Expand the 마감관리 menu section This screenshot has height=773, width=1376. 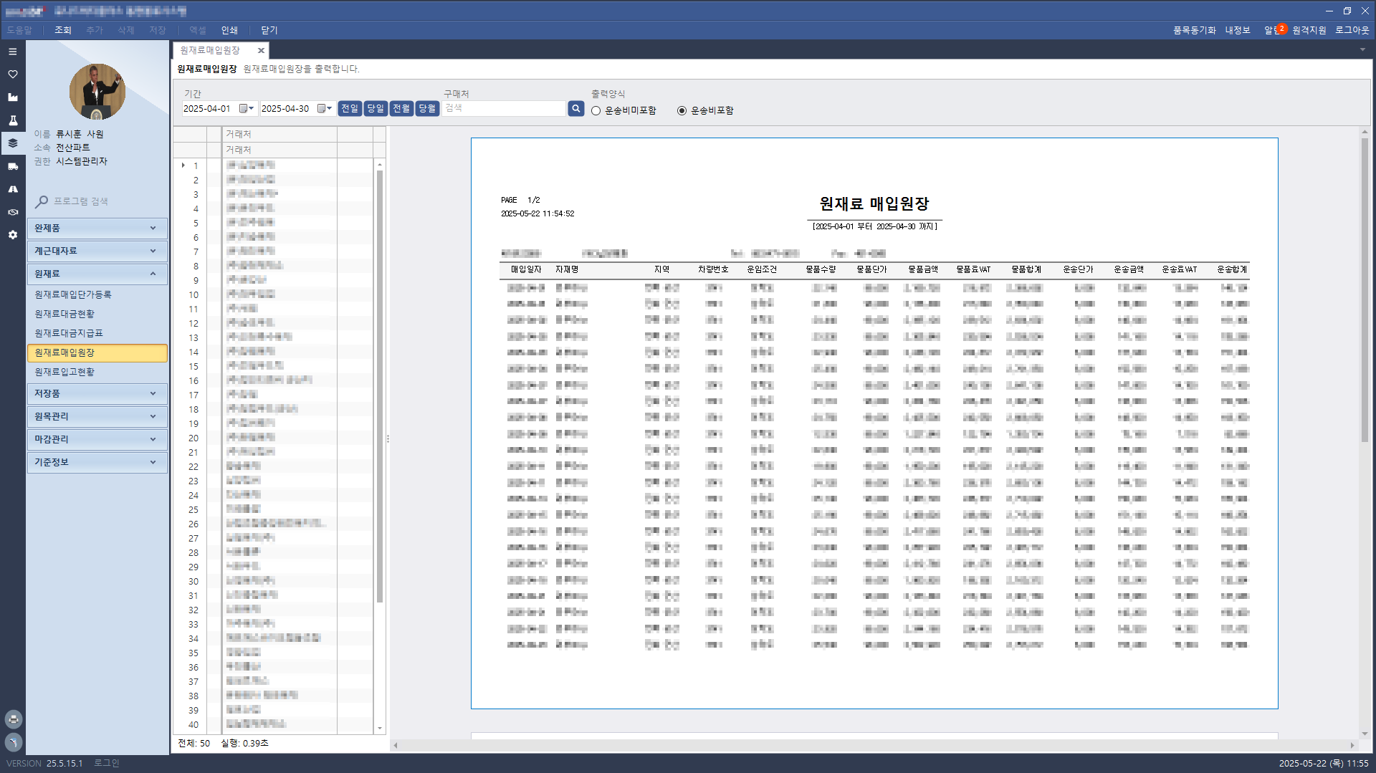(97, 439)
